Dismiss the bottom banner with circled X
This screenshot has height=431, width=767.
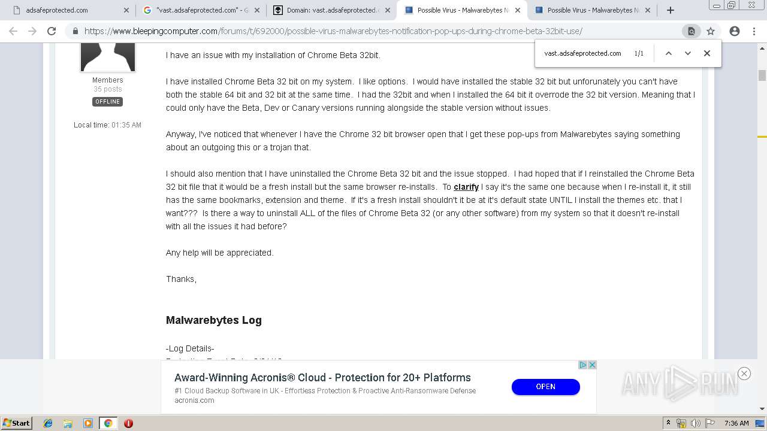coord(744,374)
